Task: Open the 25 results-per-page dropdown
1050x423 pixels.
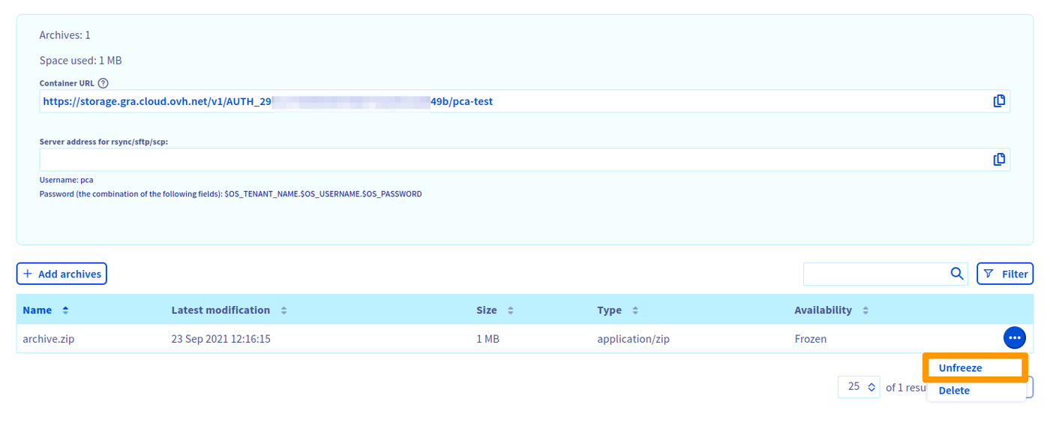Action: coord(859,387)
